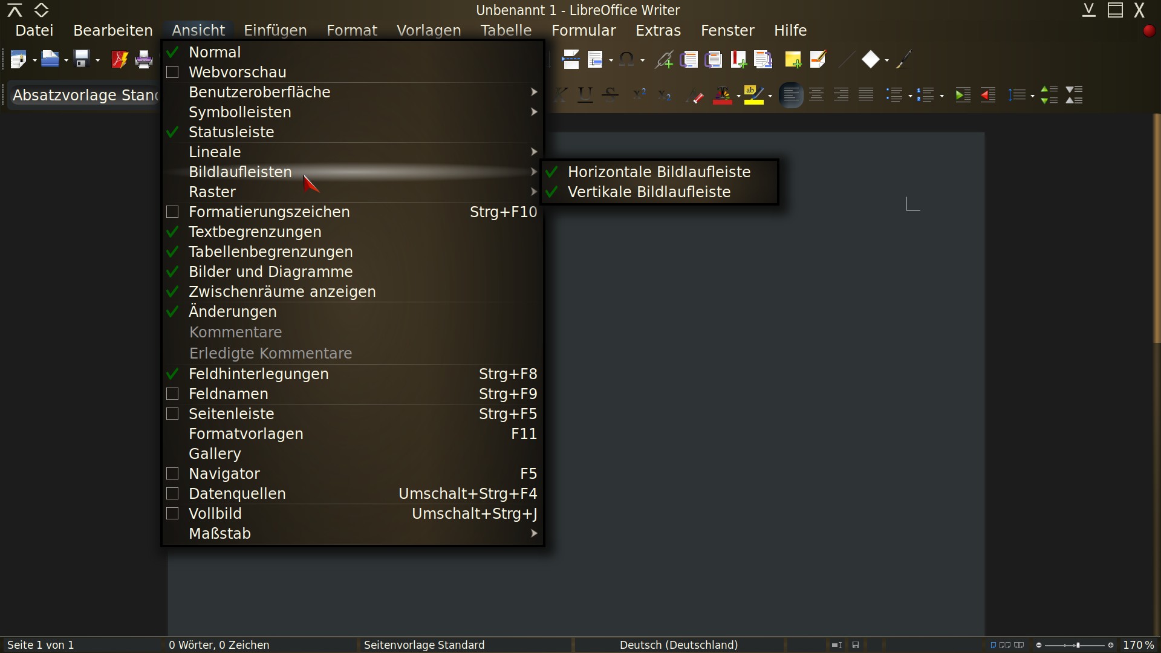1161x653 pixels.
Task: Open numbered list style dropdown arrow
Action: click(x=941, y=96)
